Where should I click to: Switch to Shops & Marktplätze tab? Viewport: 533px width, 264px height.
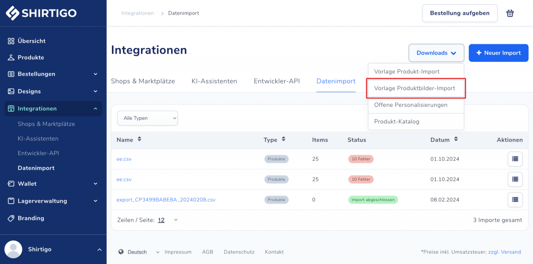[x=143, y=81]
